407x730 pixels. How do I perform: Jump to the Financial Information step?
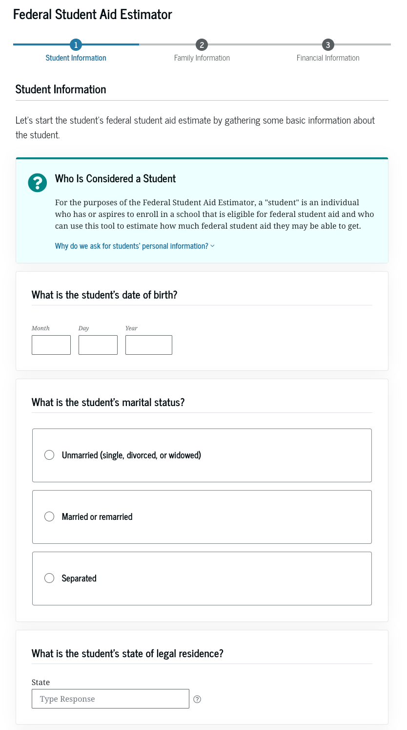coord(328,58)
